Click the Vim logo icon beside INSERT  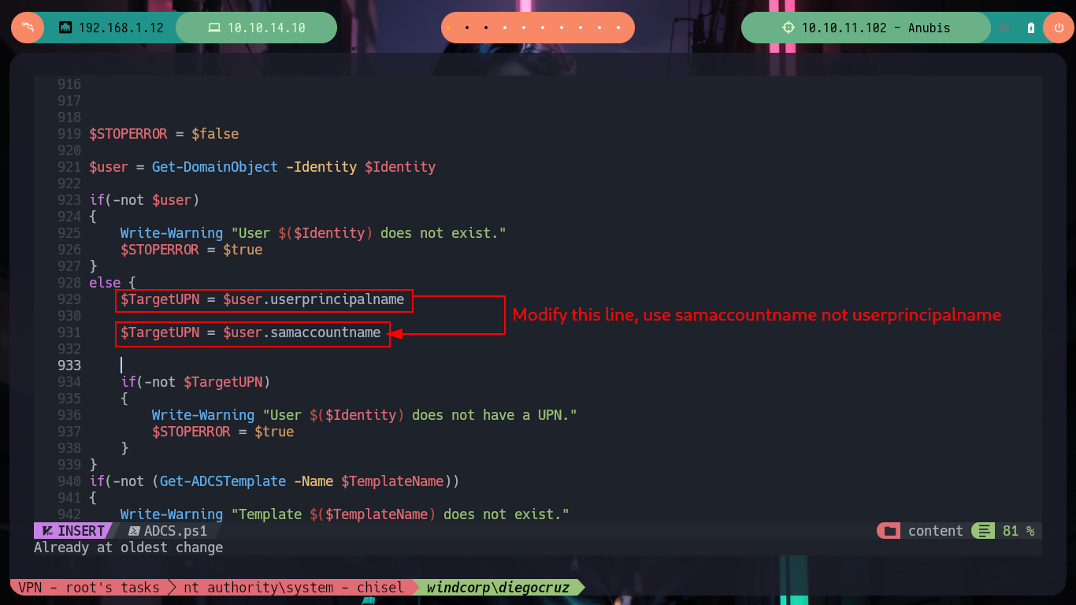coord(47,531)
